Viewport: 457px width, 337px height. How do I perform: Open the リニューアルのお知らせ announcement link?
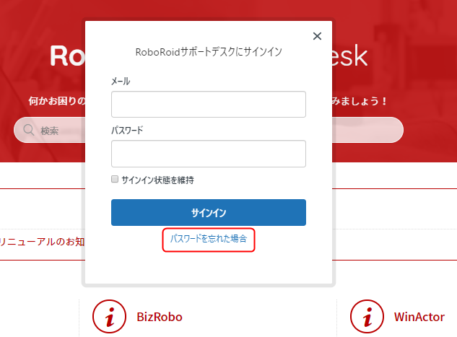click(x=43, y=242)
